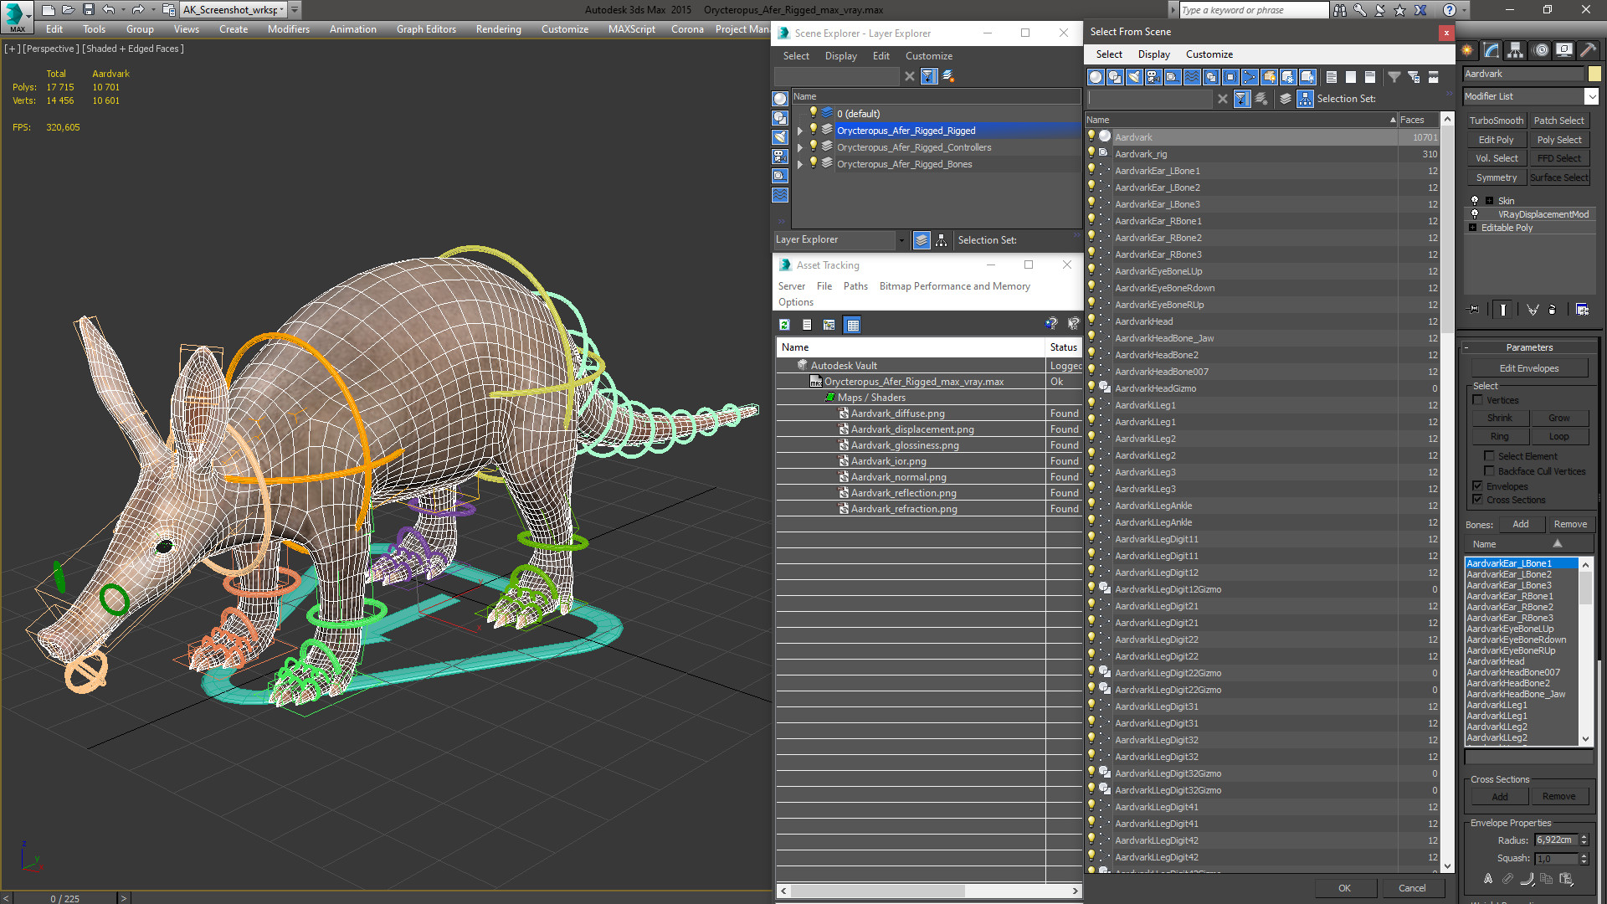Toggle Display Shapes filter in Select From Scene
The width and height of the screenshot is (1607, 904).
click(x=1115, y=77)
